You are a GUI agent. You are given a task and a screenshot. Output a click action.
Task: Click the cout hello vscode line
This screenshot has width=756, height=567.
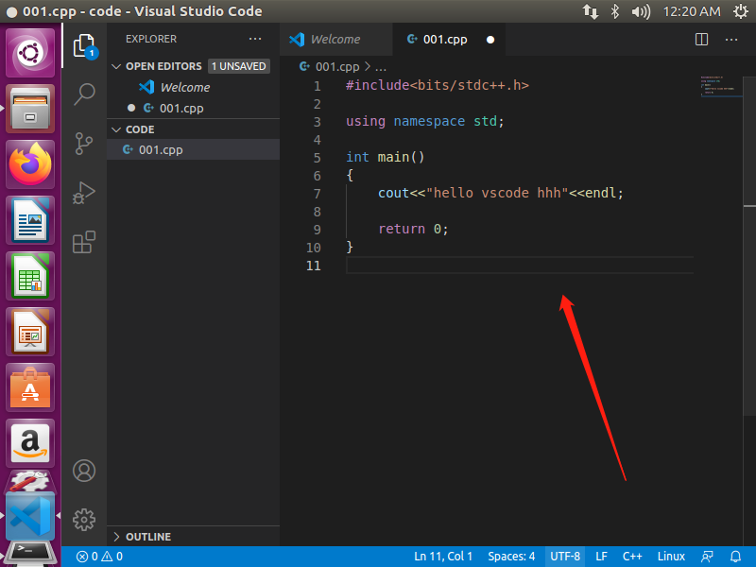[x=501, y=194]
